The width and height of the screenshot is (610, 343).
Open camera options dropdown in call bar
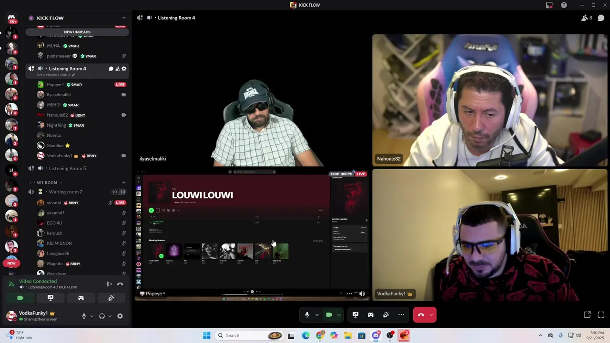click(339, 314)
